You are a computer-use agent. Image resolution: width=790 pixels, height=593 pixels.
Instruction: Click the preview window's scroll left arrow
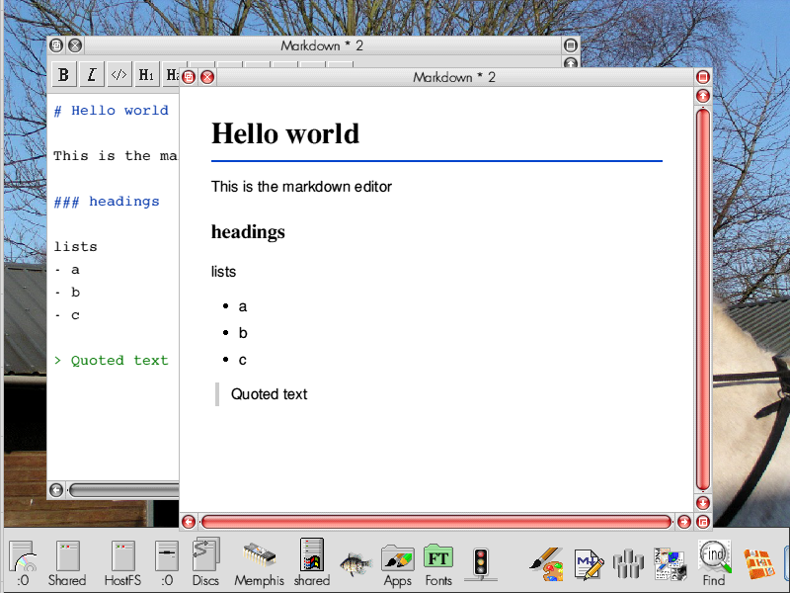click(189, 522)
